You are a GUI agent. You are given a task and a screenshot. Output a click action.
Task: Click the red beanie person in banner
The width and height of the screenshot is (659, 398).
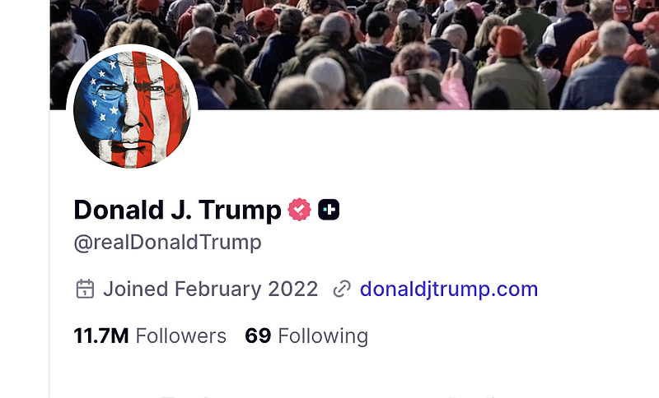tap(509, 42)
